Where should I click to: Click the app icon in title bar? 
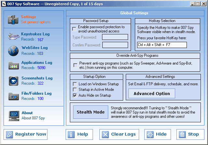[4, 4]
